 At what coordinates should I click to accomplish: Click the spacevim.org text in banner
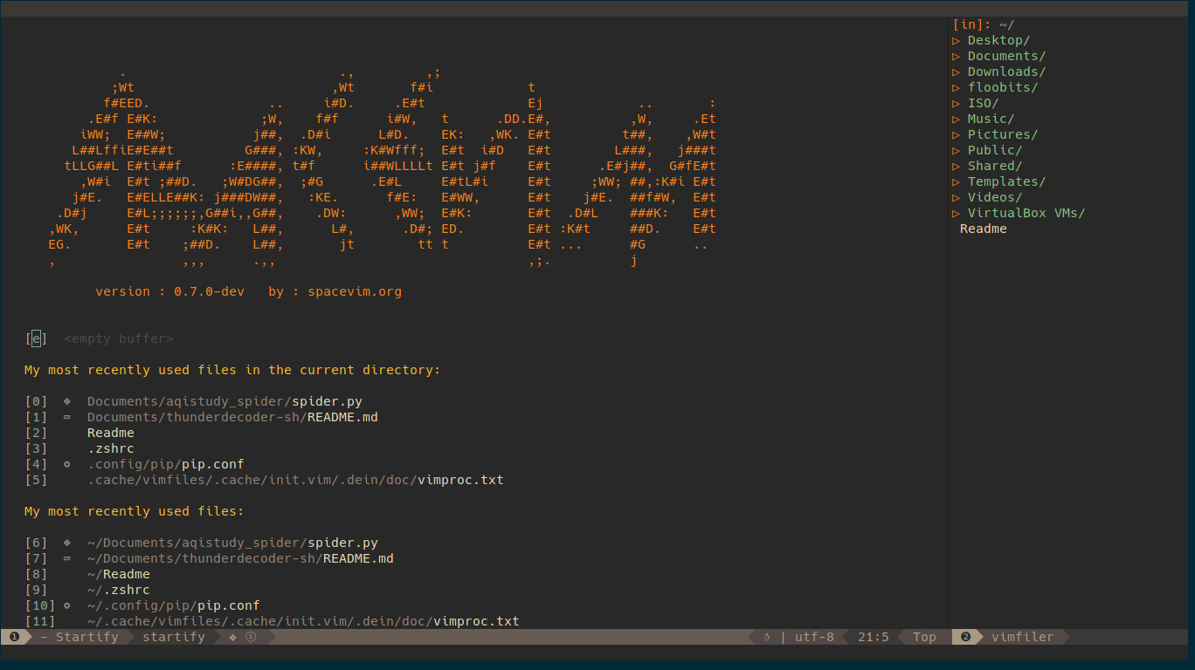[x=355, y=291]
